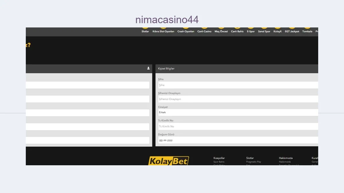Open the E-Spor category

point(251,31)
